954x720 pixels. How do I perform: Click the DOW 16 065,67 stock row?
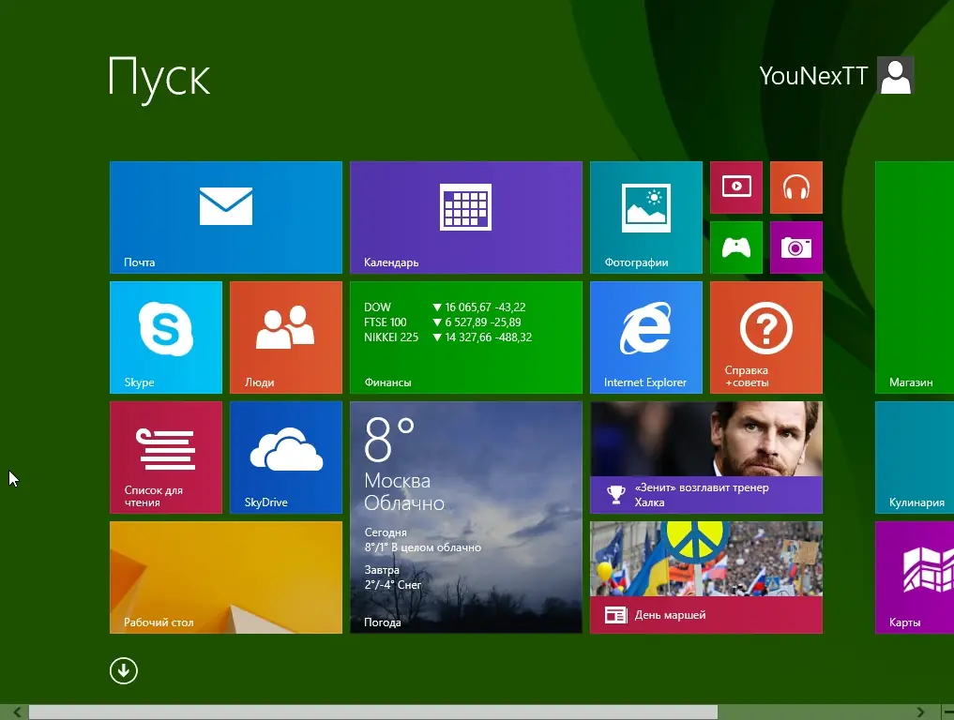445,307
